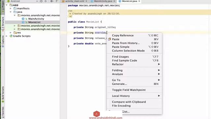Open Build Variants tool window
211x119 pixels.
click(3, 95)
